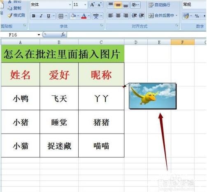Screen dimensions: 207x192
Task: Select the cell containing 飞天
Action: (59, 98)
